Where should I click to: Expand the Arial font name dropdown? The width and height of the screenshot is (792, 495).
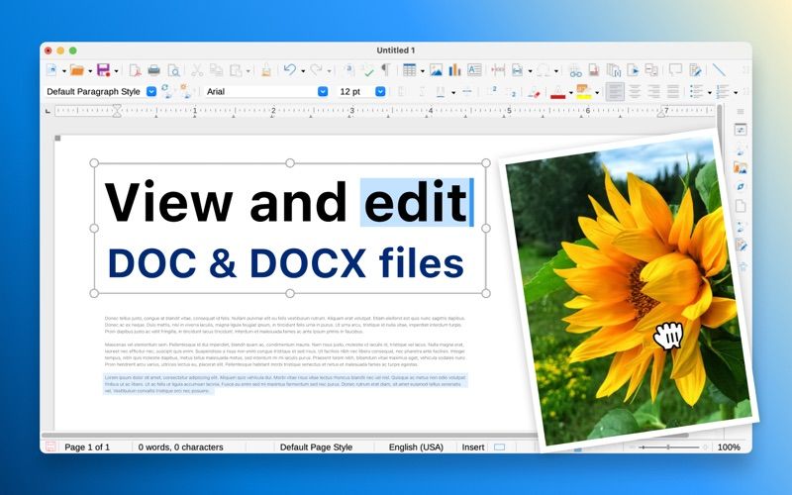coord(323,91)
